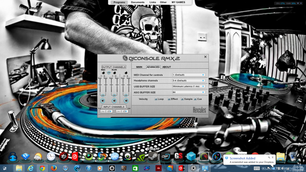Launch the Nvidia icon in the dock

click(x=140, y=156)
